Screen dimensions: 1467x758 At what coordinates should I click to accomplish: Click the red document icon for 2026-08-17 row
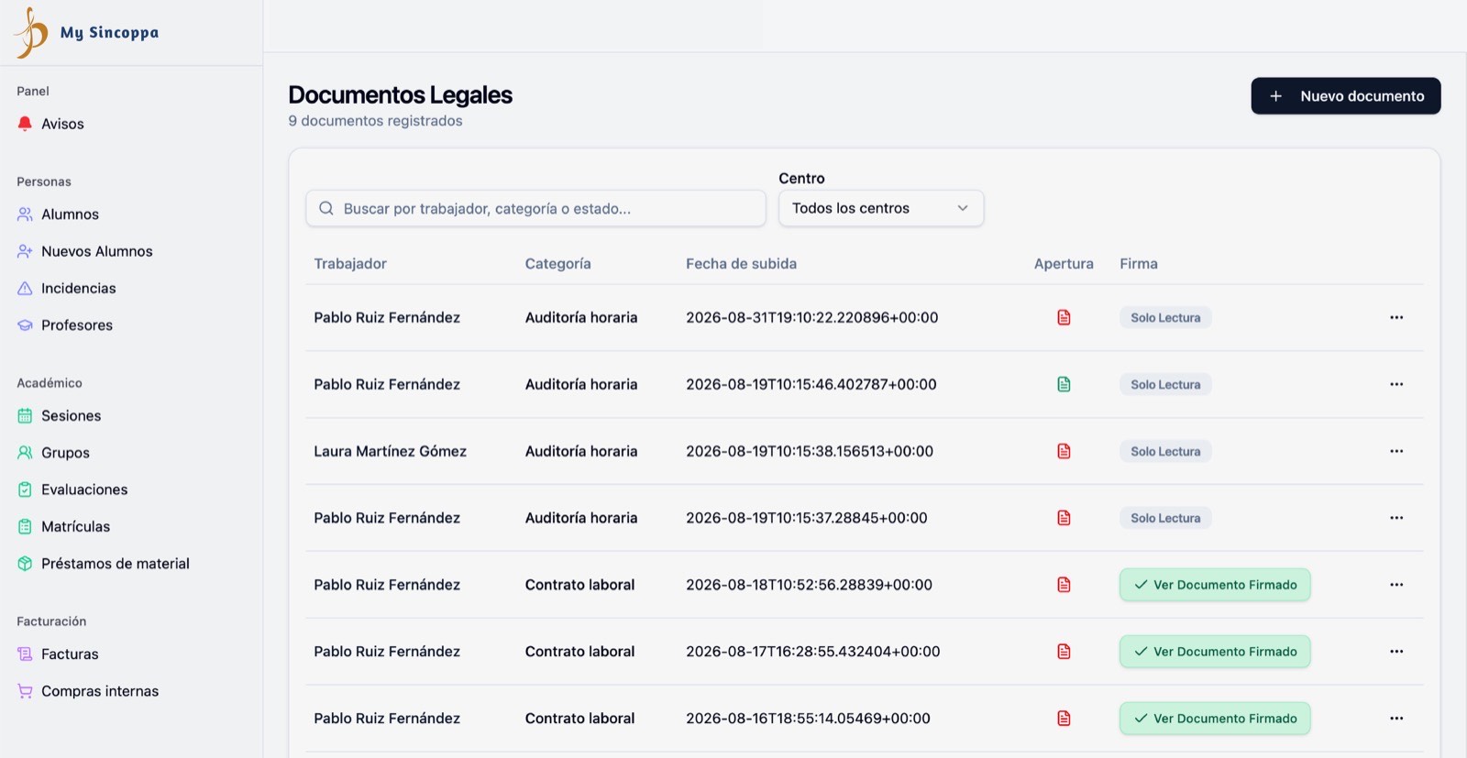pos(1064,652)
